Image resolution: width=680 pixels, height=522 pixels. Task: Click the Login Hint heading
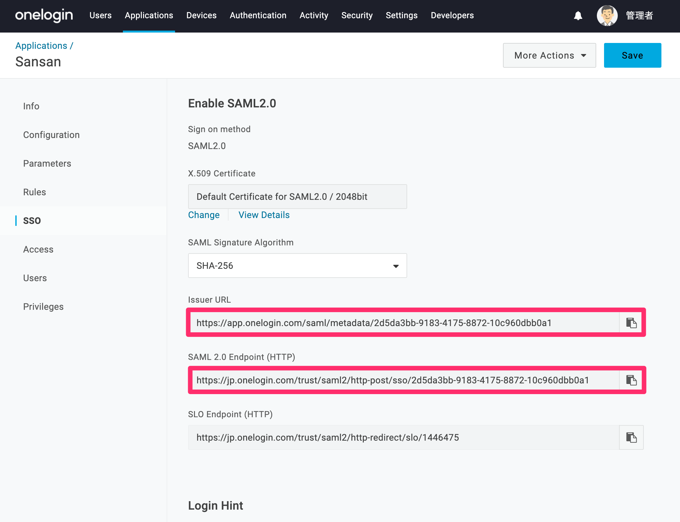(215, 506)
